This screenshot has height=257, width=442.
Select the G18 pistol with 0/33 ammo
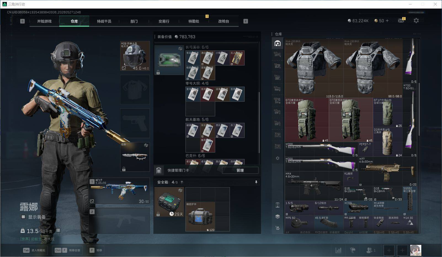pyautogui.click(x=388, y=194)
